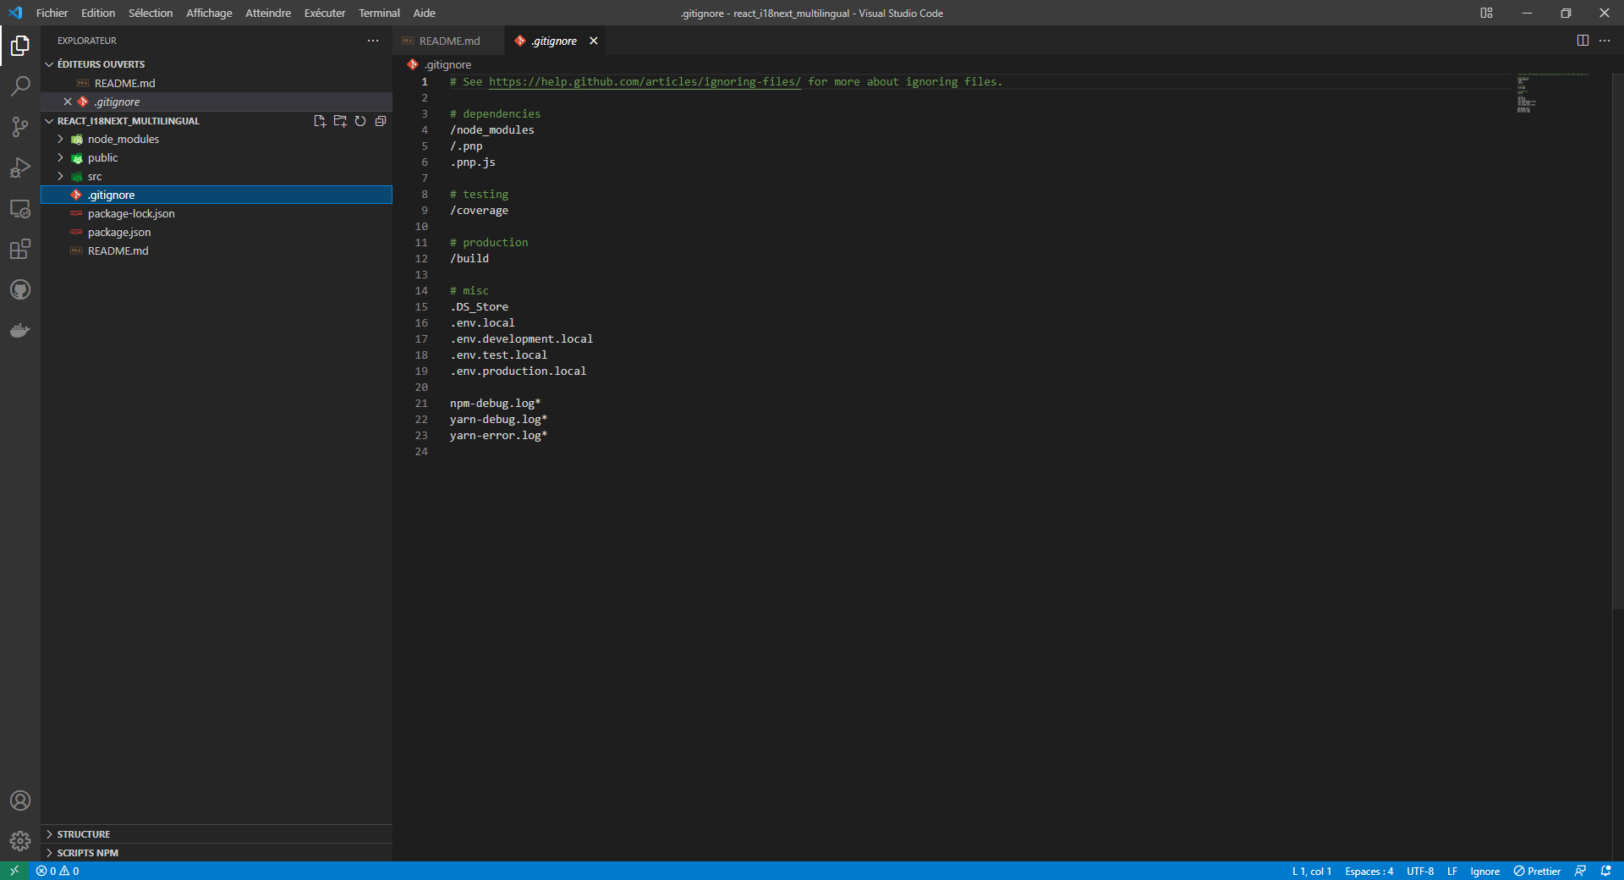The image size is (1624, 880).
Task: Show errors and warnings count
Action: click(x=58, y=871)
